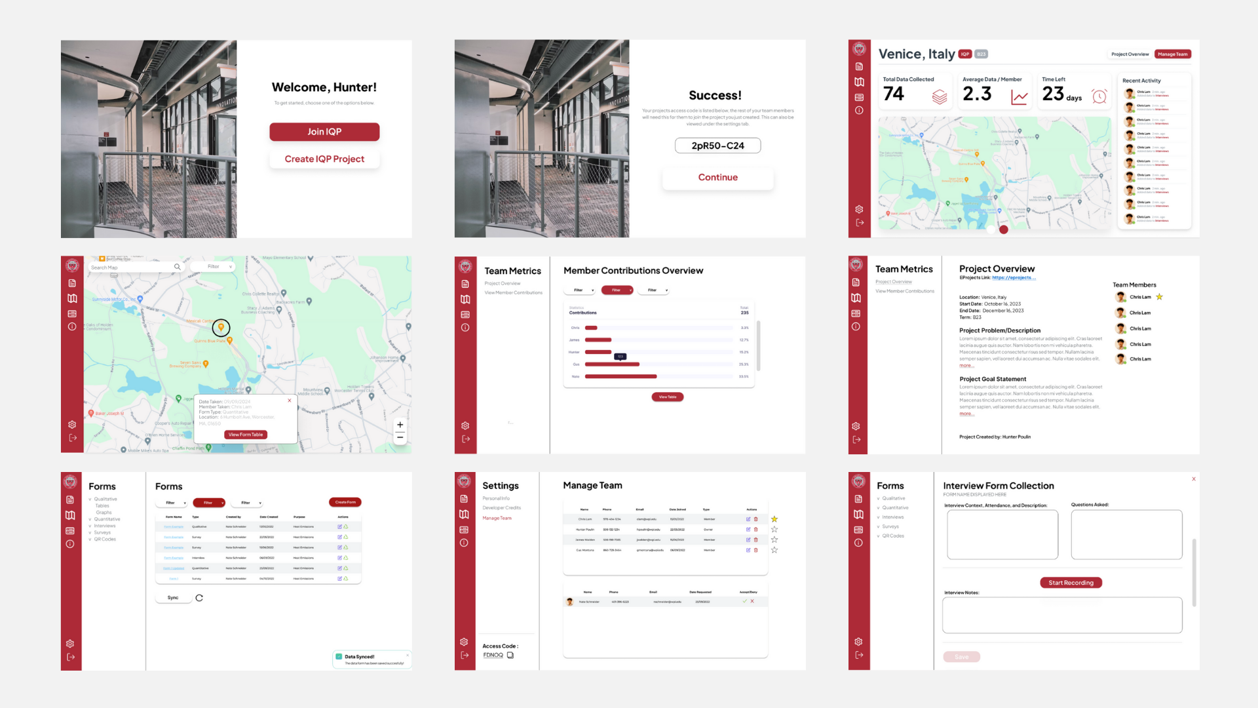Open the red Filter dropdown on Forms page
This screenshot has width=1258, height=708.
(x=209, y=503)
